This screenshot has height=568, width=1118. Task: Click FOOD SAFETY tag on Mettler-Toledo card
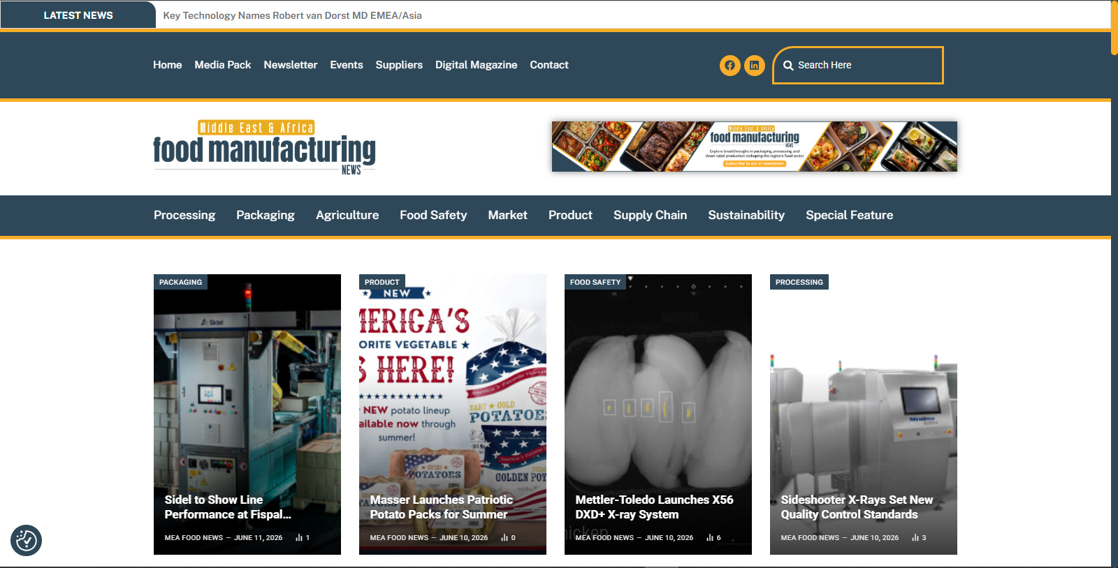click(x=595, y=282)
